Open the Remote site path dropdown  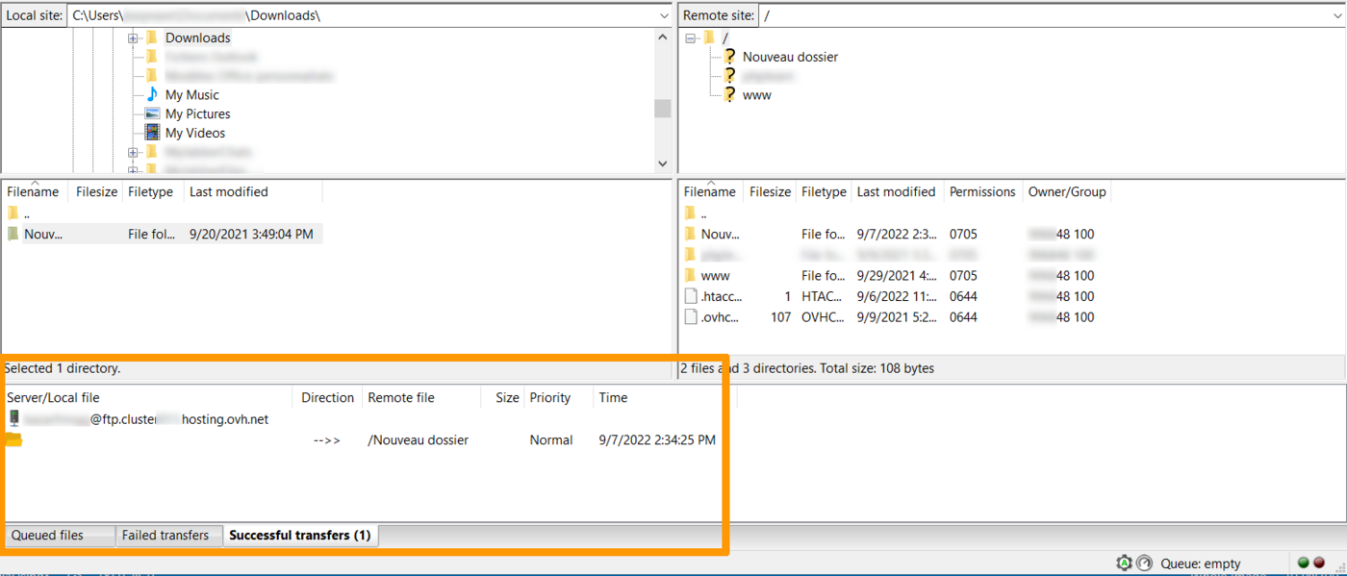[1337, 16]
